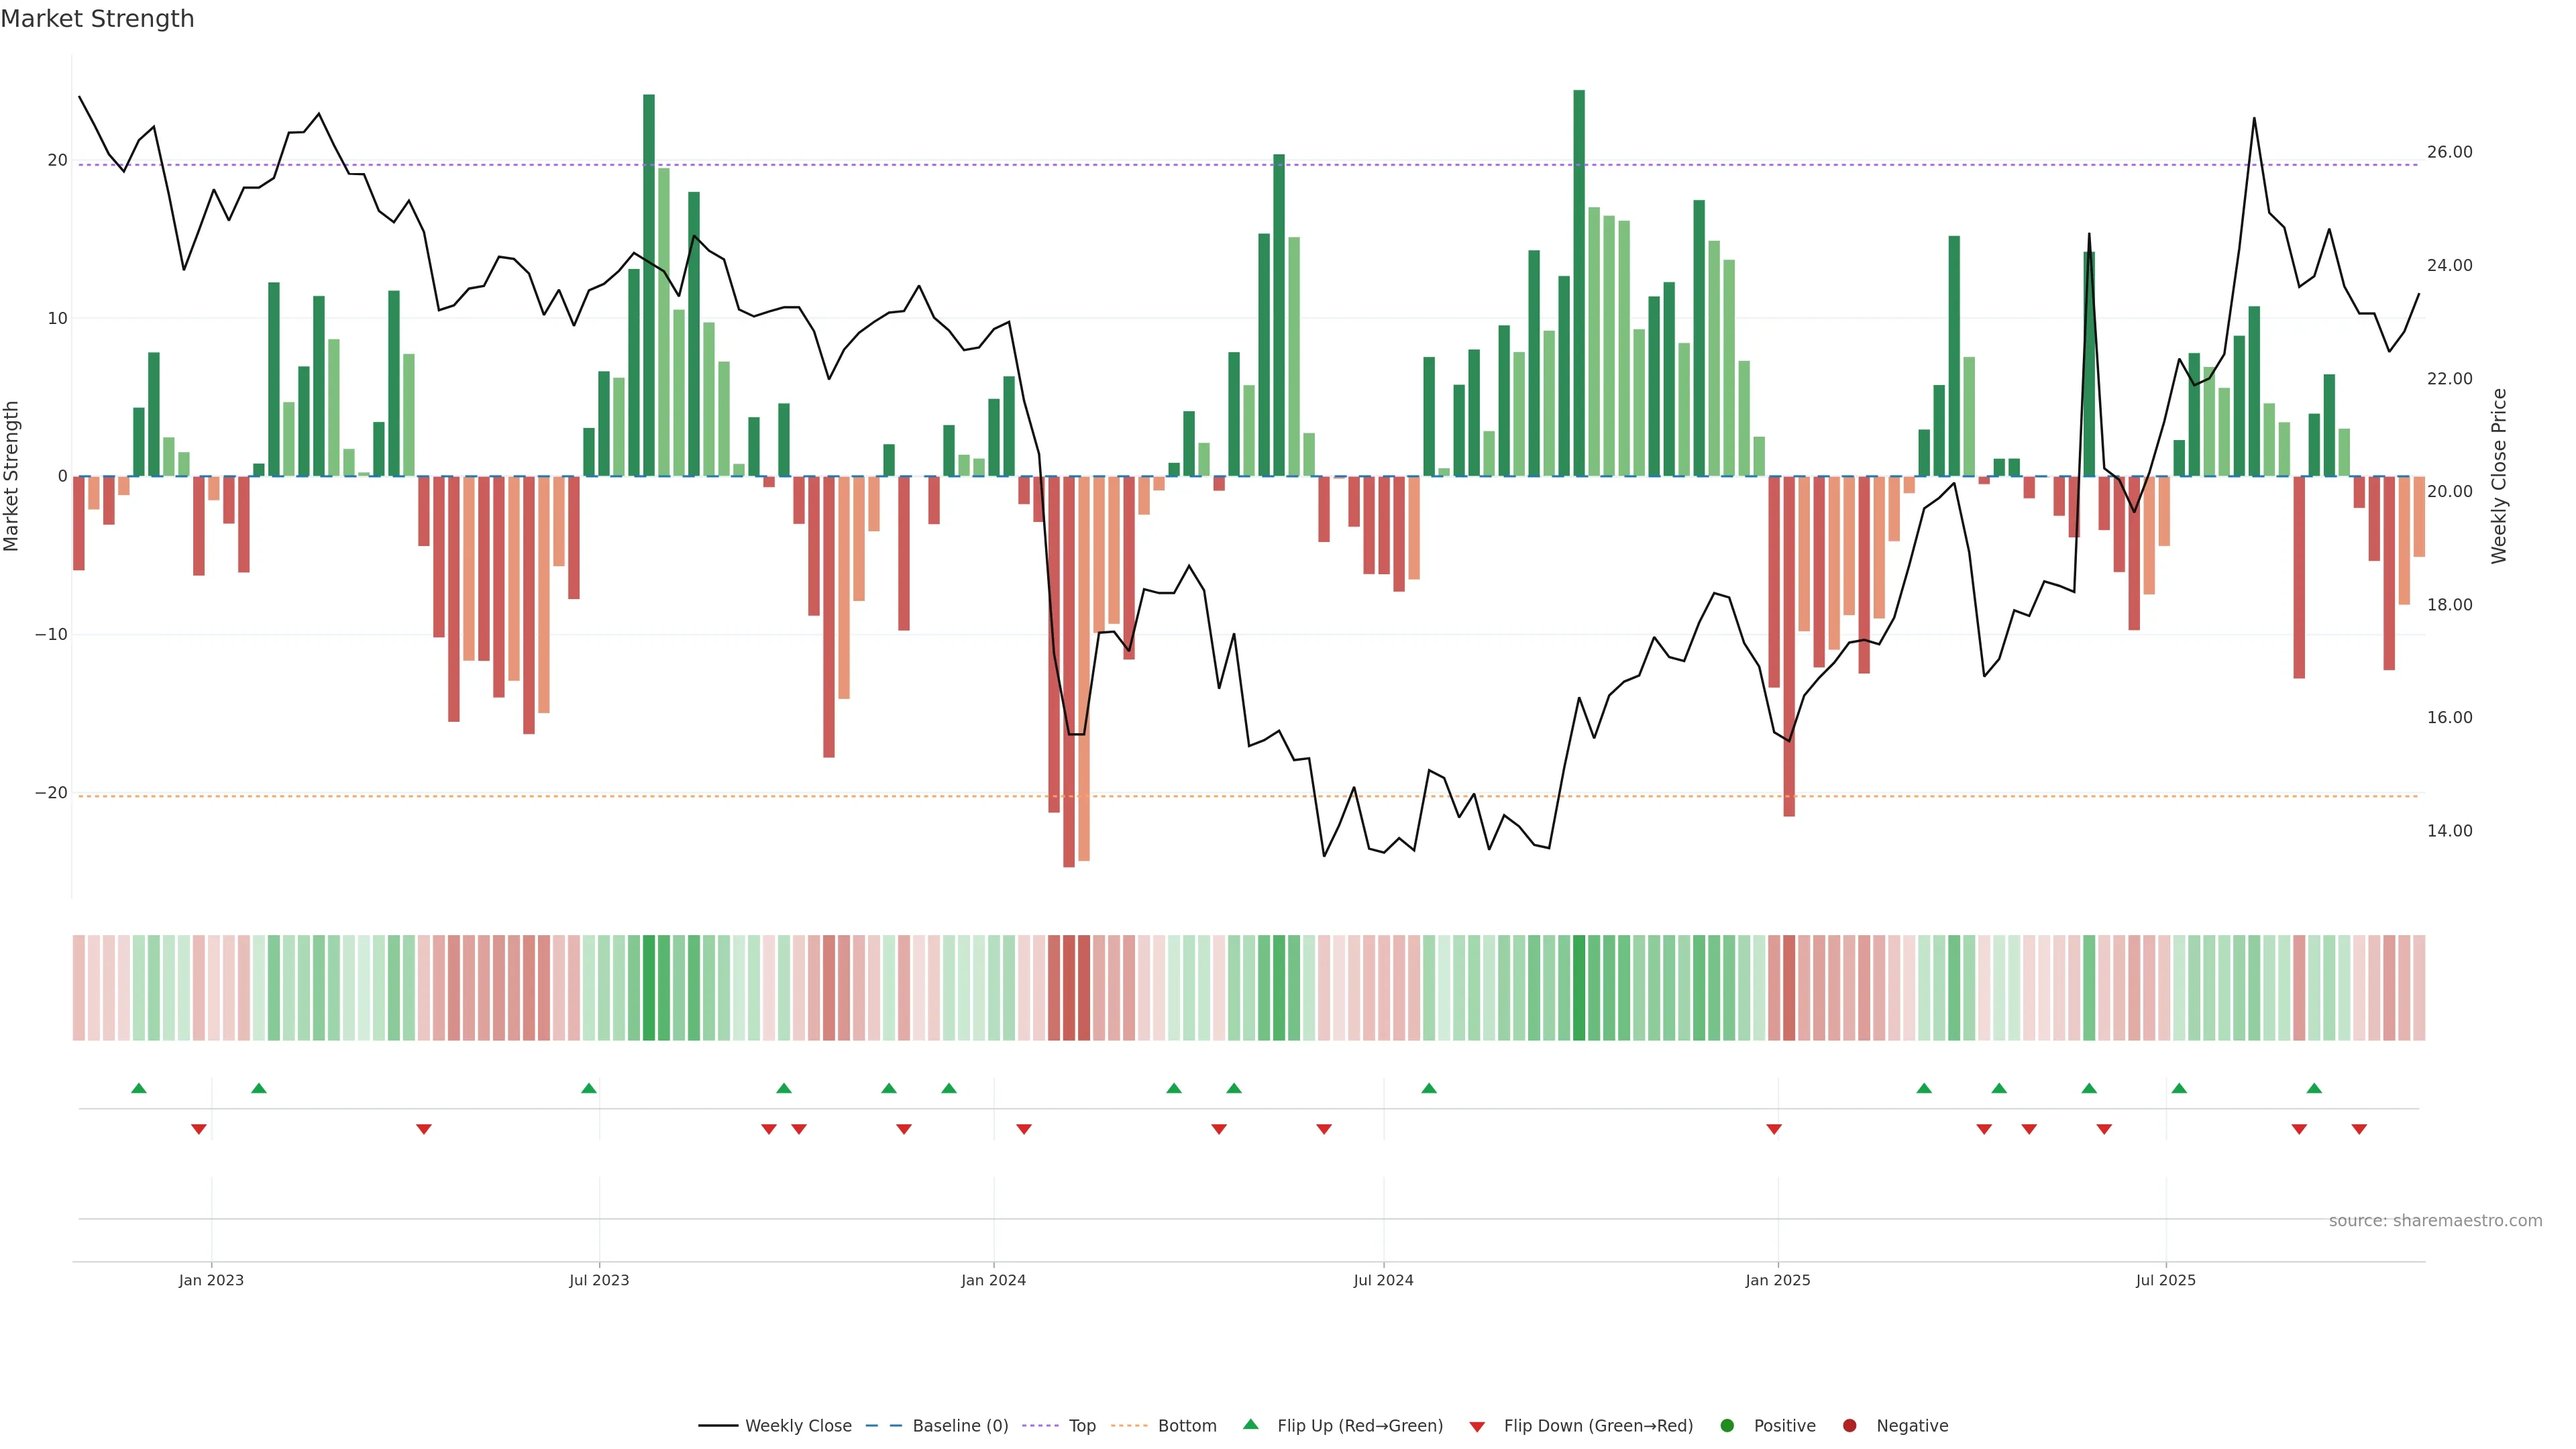
Task: Click the red Flip Down triangle legend icon
Action: [1477, 1426]
